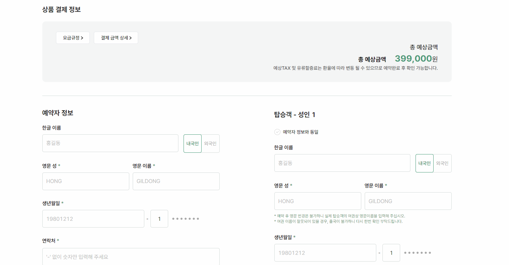Select 내국인 for passenger 성인 1
509x265 pixels.
tap(424, 163)
